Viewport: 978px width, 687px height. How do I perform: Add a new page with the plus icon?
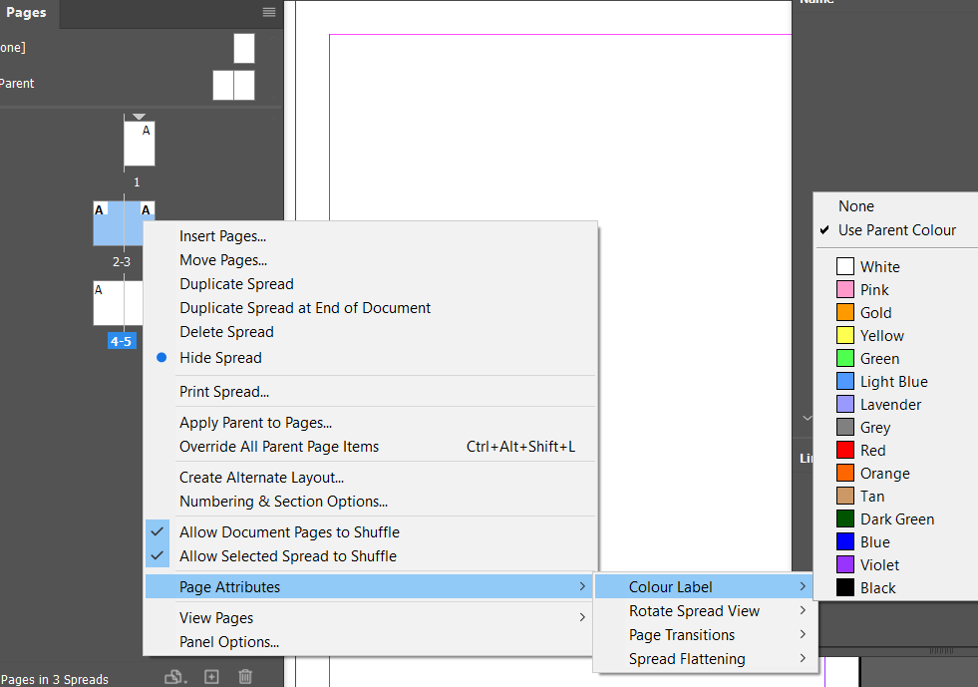[210, 676]
